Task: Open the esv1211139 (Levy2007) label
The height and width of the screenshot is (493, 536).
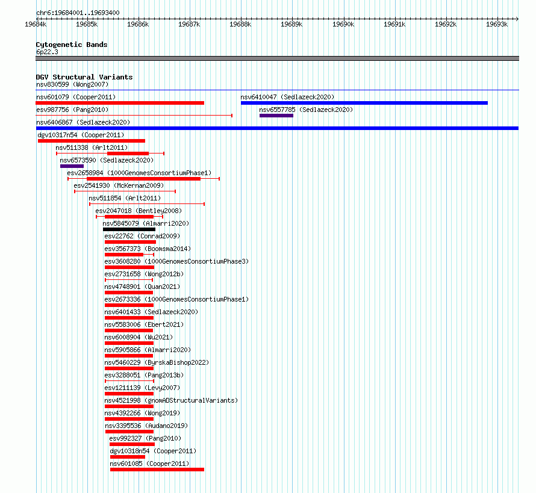Action: tap(142, 388)
